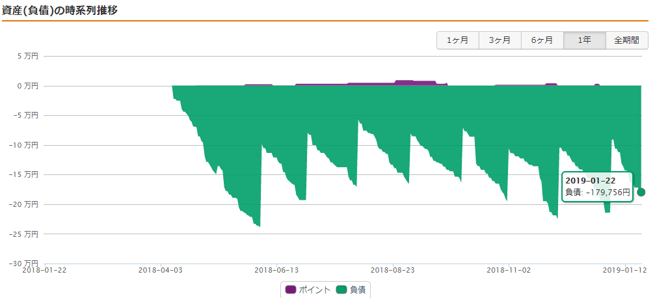Click the 2018-08-23 axis label
The height and width of the screenshot is (298, 655).
[x=393, y=270]
